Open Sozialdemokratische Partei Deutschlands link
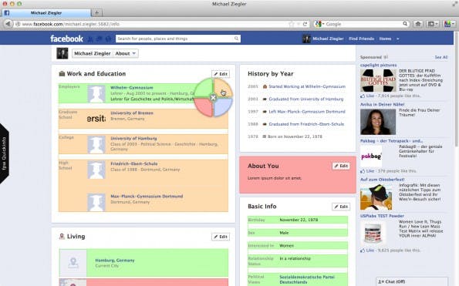This screenshot has width=459, height=286. (x=307, y=279)
